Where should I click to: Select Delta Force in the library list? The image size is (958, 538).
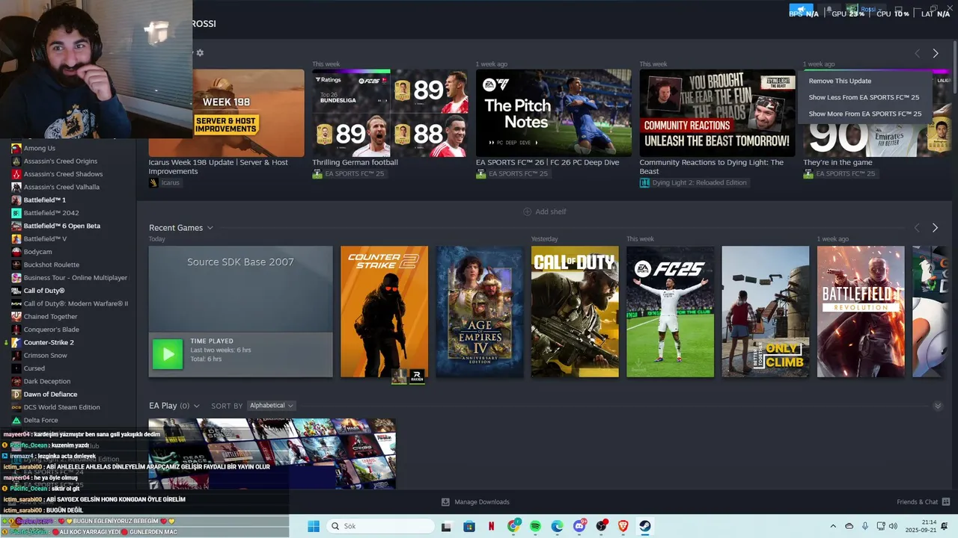40,420
